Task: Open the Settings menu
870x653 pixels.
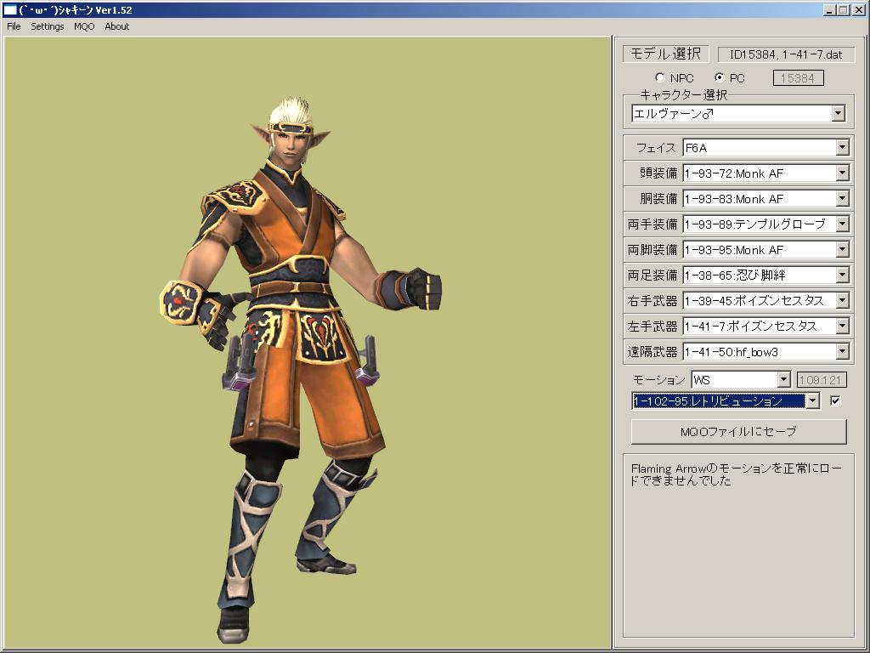Action: point(48,26)
